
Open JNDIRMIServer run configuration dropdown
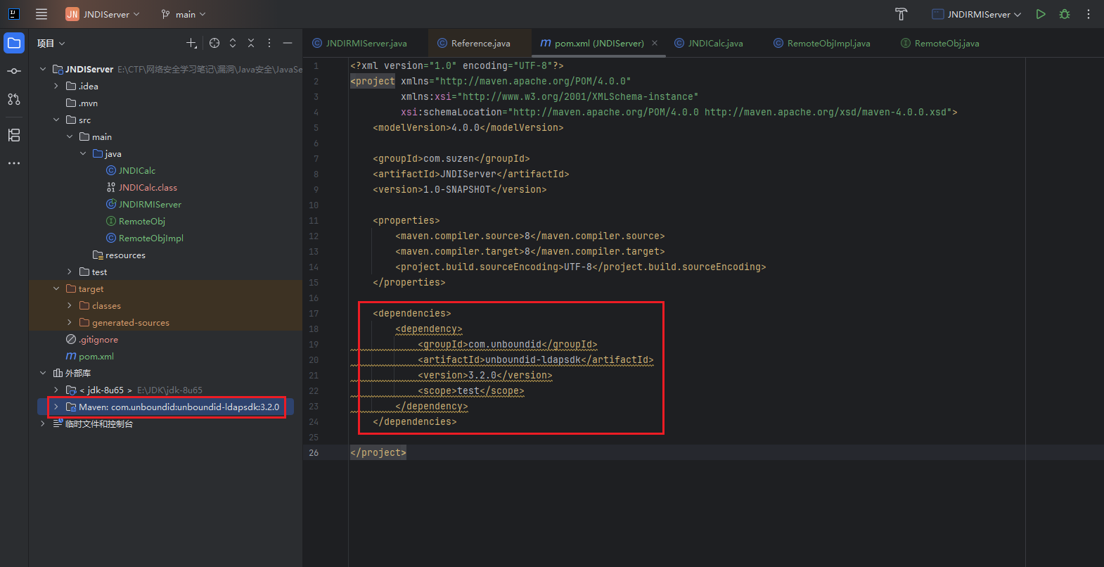coord(977,14)
